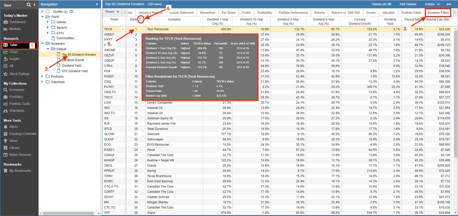Select the Dividend Growth screener in tree
Screen dimensions: 458x216
point(73,60)
